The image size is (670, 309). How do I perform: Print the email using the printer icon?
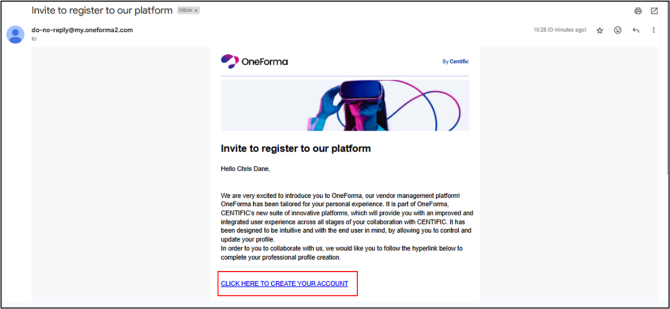(x=638, y=11)
